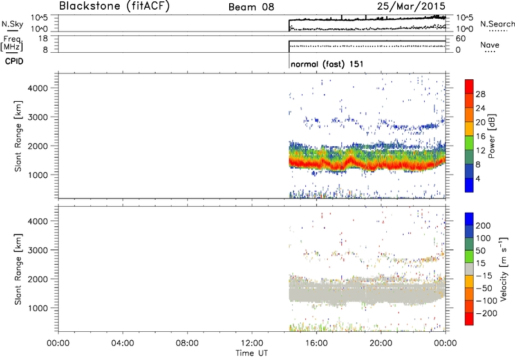Viewport: 515px width, 357px height.
Task: Click the 'Time UT' axis label
Action: point(252,353)
